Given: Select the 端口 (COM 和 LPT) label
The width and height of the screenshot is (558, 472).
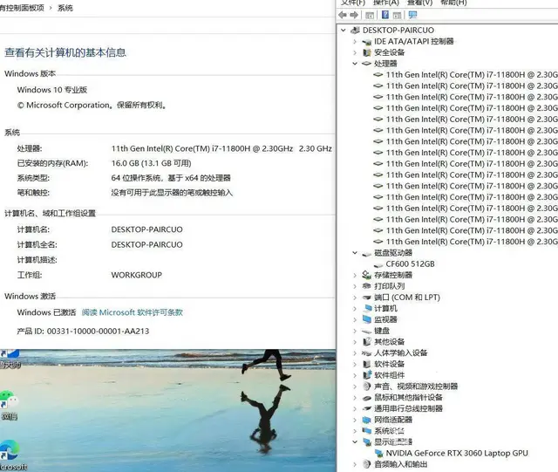Looking at the screenshot, I should click(x=407, y=298).
